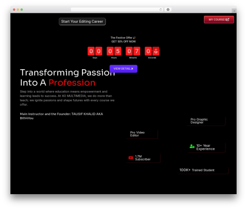Image resolution: width=247 pixels, height=209 pixels.
Task: Click the external link icon in MY COURSES
Action: (x=228, y=20)
